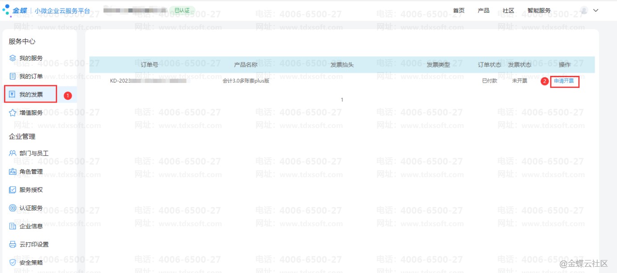Screen dimensions: 617x273
Task: Click the 安全策略 shield icon
Action: 13,263
